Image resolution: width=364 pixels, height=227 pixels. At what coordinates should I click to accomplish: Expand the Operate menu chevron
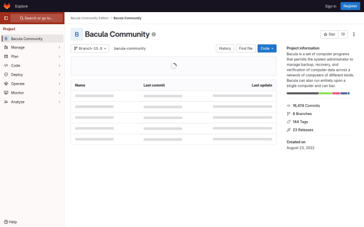(x=59, y=84)
